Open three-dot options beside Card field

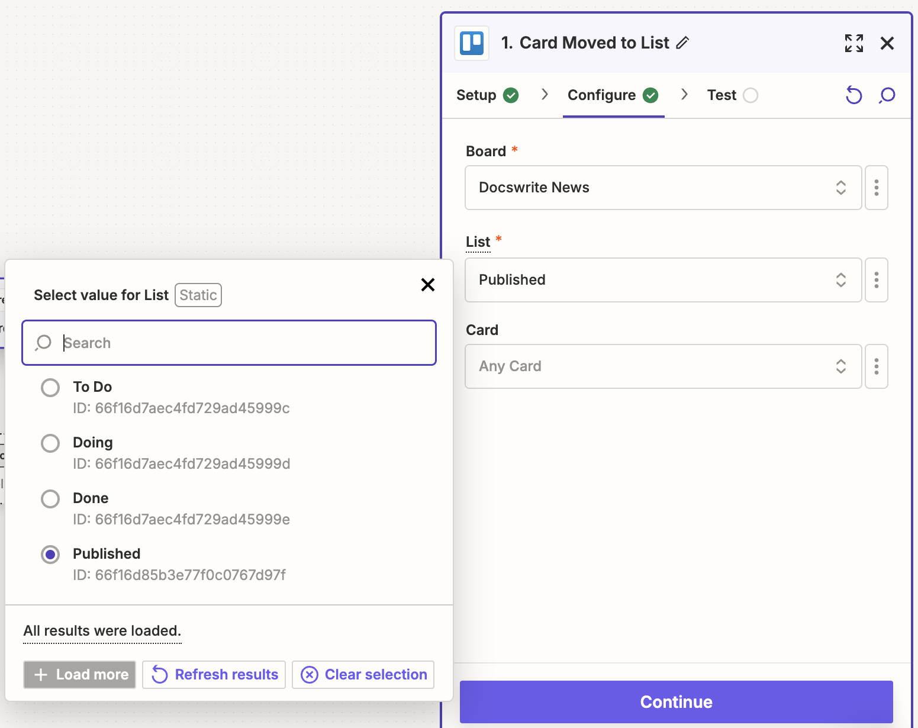(876, 366)
